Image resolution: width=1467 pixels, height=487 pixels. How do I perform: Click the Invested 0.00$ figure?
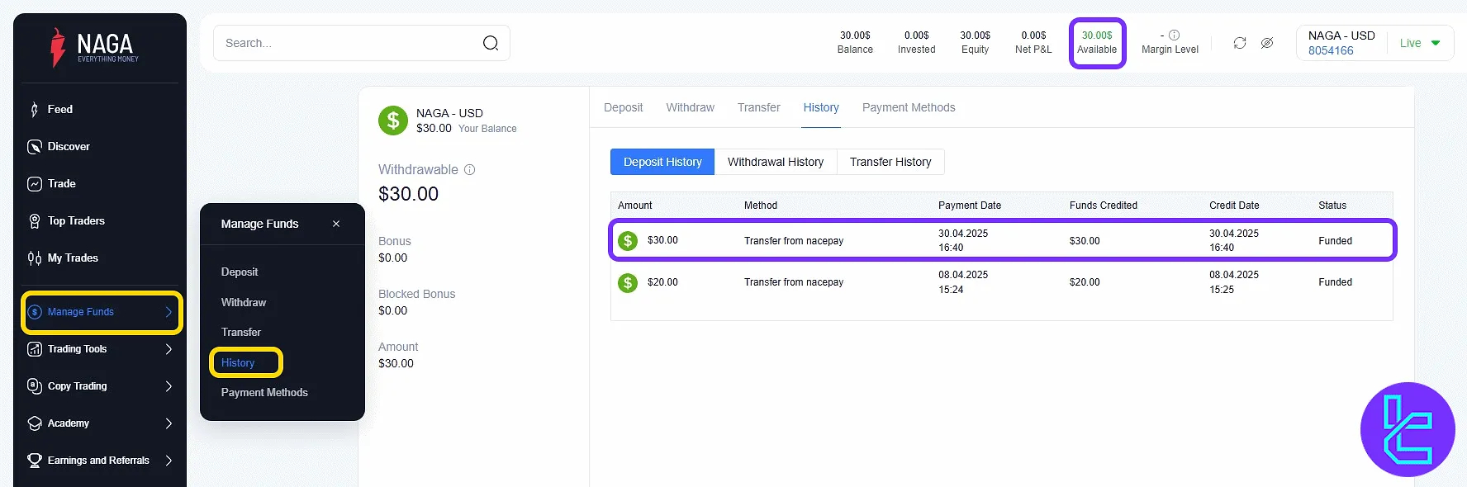(916, 35)
